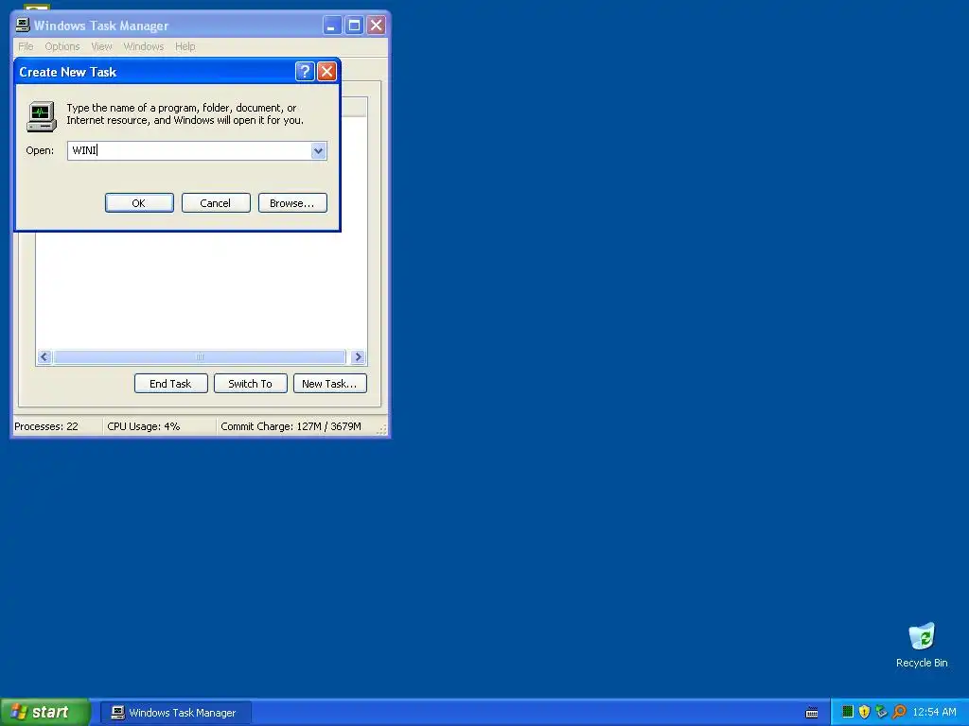Expand the Open combo box dropdown arrow

[x=318, y=150]
